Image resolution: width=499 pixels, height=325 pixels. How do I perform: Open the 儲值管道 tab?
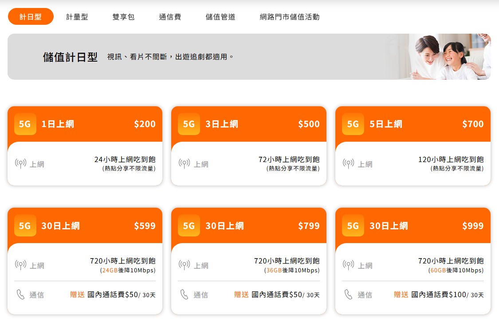tap(220, 16)
